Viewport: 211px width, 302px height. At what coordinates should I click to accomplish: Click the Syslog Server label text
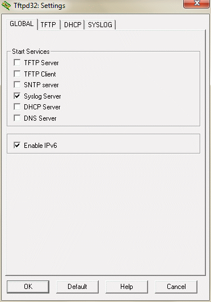click(43, 96)
